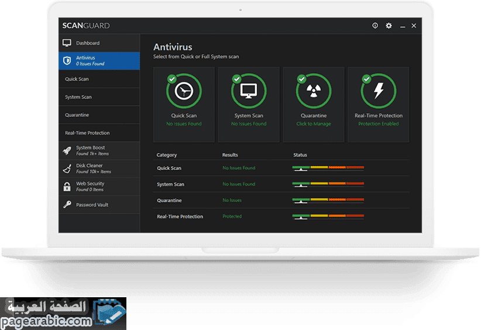Image resolution: width=481 pixels, height=330 pixels.
Task: Click 'Found 10k+ Items' under Disk Cleaner
Action: click(94, 172)
